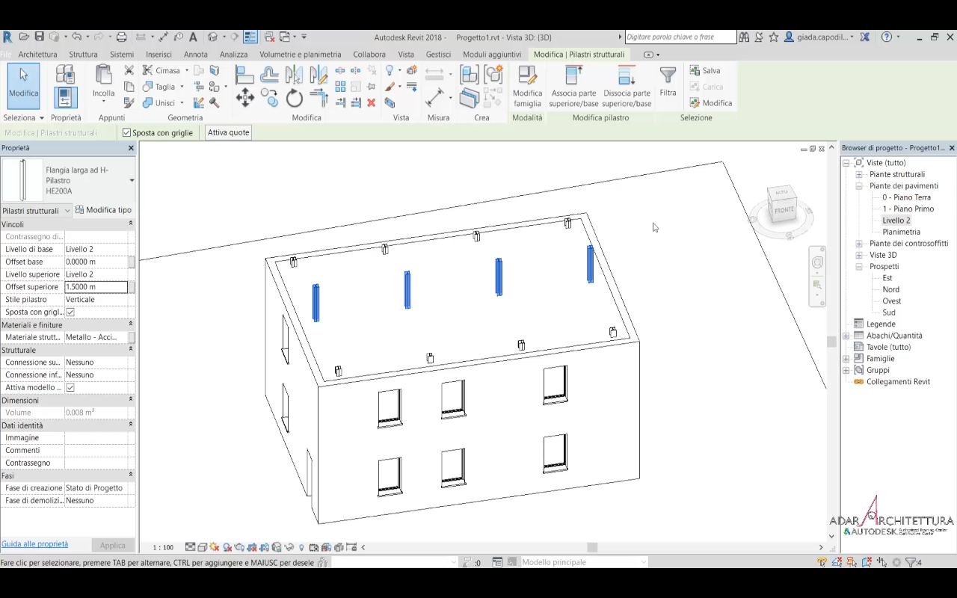
Task: Expand the Famiglie tree node
Action: tap(846, 359)
